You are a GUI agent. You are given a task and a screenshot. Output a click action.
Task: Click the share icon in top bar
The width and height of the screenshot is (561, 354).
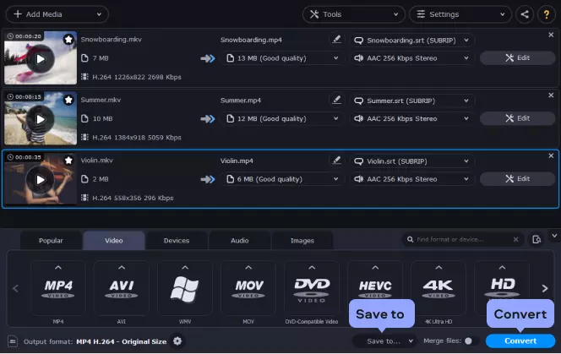[x=525, y=14]
